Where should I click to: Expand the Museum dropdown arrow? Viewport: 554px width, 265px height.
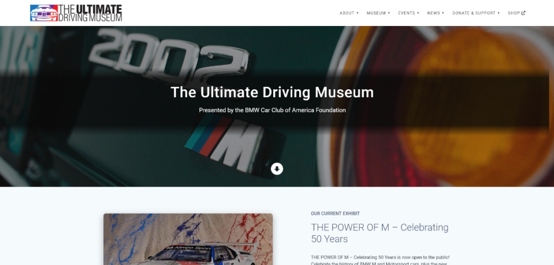coord(389,13)
